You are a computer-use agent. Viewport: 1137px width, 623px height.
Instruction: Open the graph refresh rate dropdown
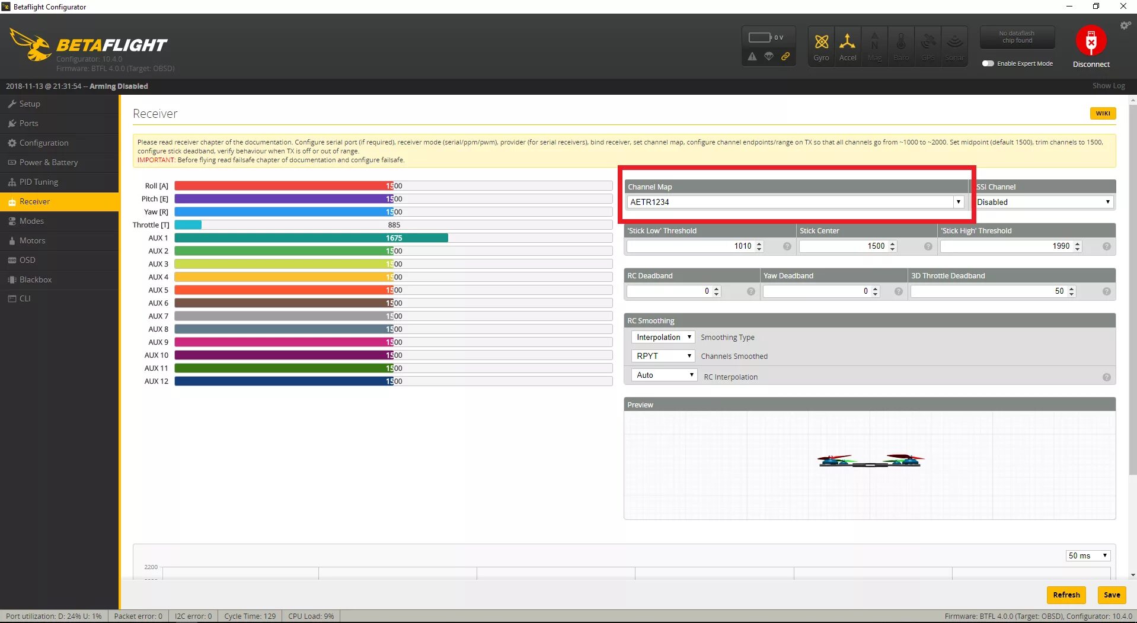click(x=1088, y=555)
